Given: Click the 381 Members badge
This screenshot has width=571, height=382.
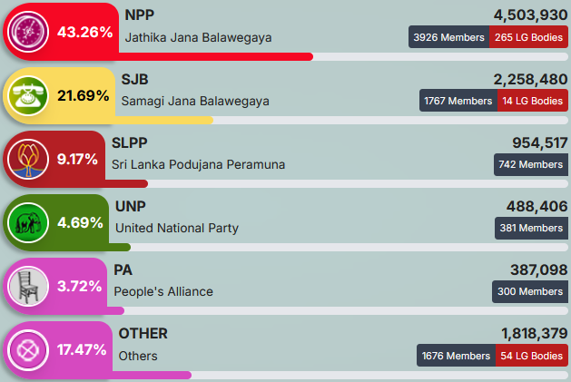Looking at the screenshot, I should click(531, 228).
